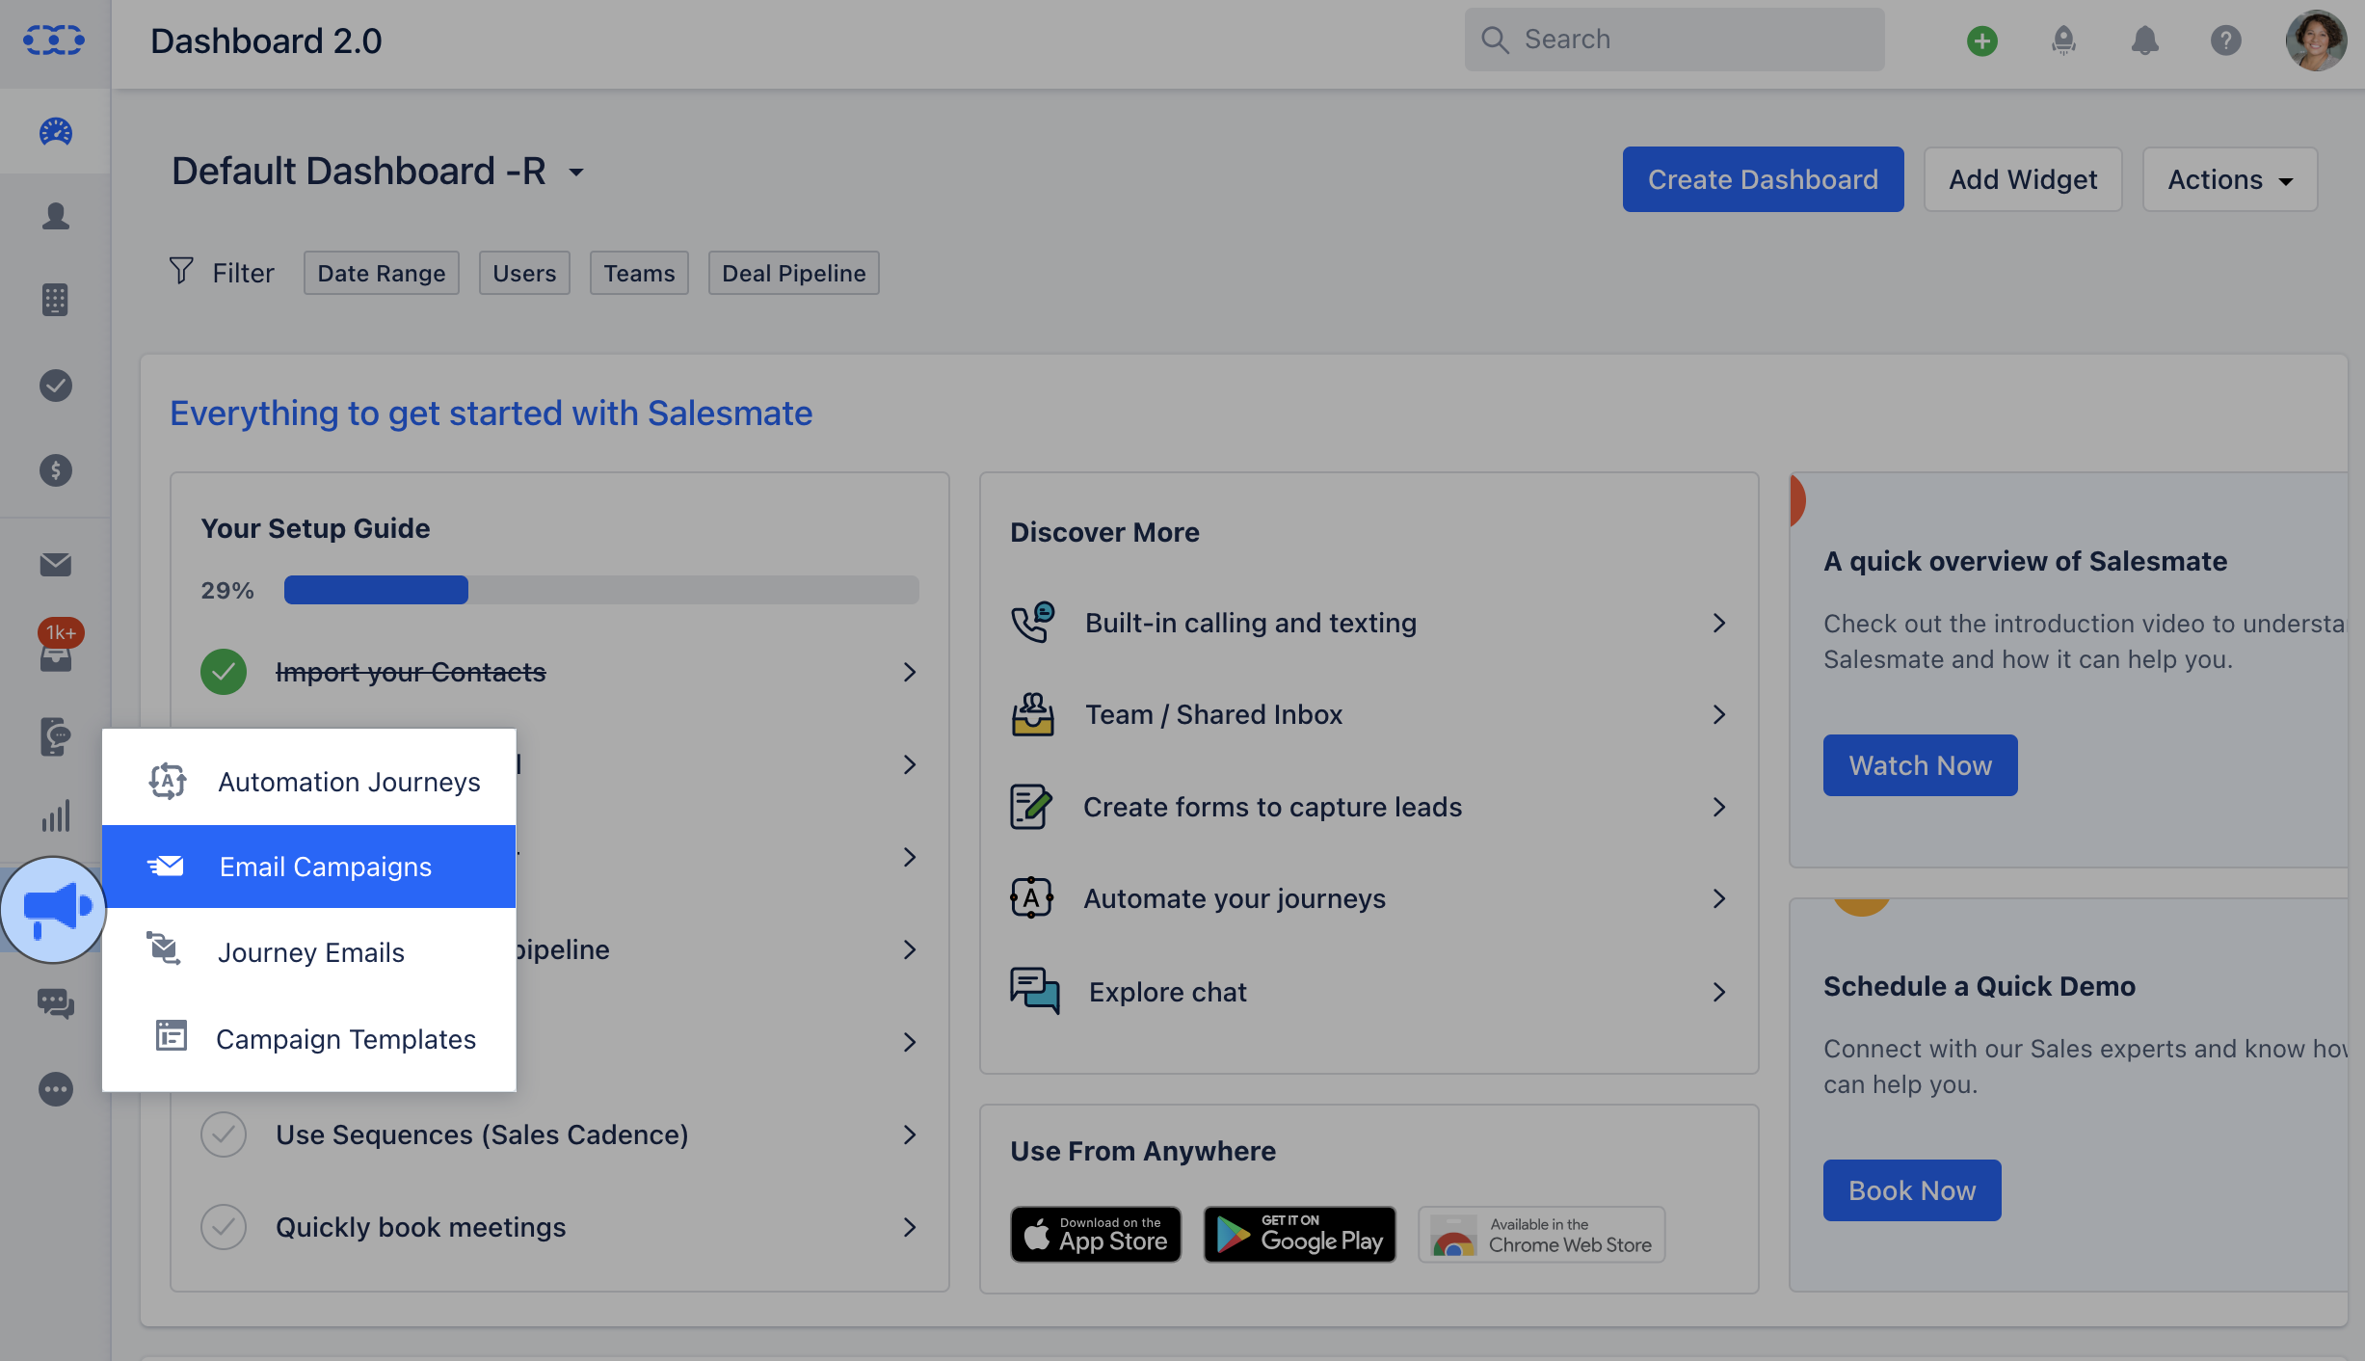Open the Contacts sidebar icon
Viewport: 2365px width, 1361px height.
coord(55,216)
